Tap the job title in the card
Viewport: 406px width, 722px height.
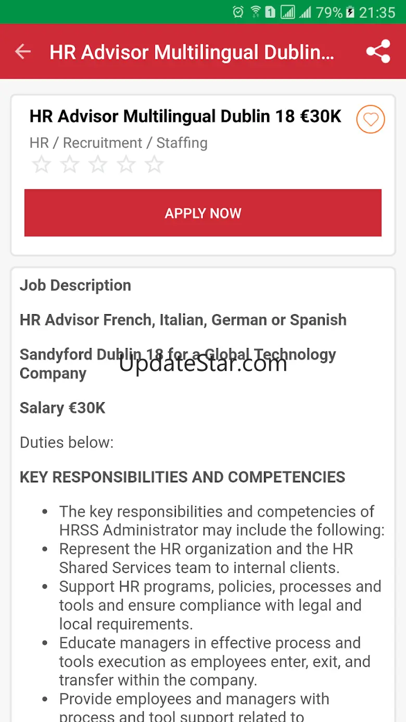[185, 116]
